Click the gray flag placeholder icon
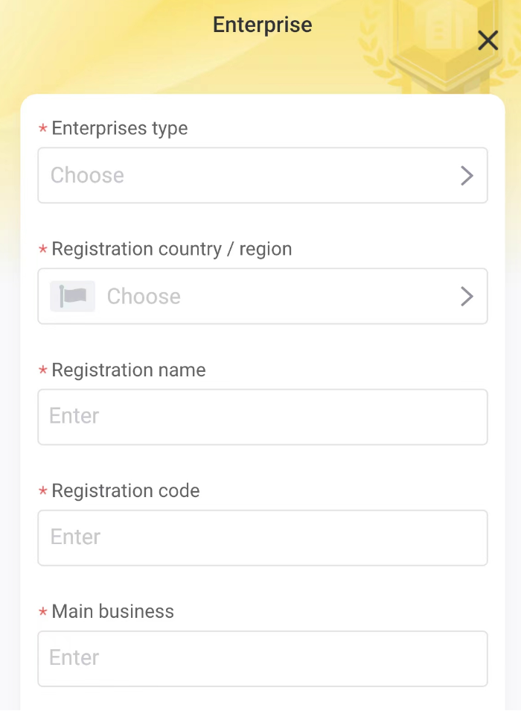521x711 pixels. point(72,296)
